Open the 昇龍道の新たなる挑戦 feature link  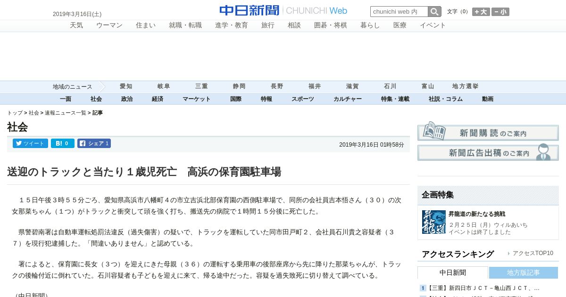tap(477, 214)
